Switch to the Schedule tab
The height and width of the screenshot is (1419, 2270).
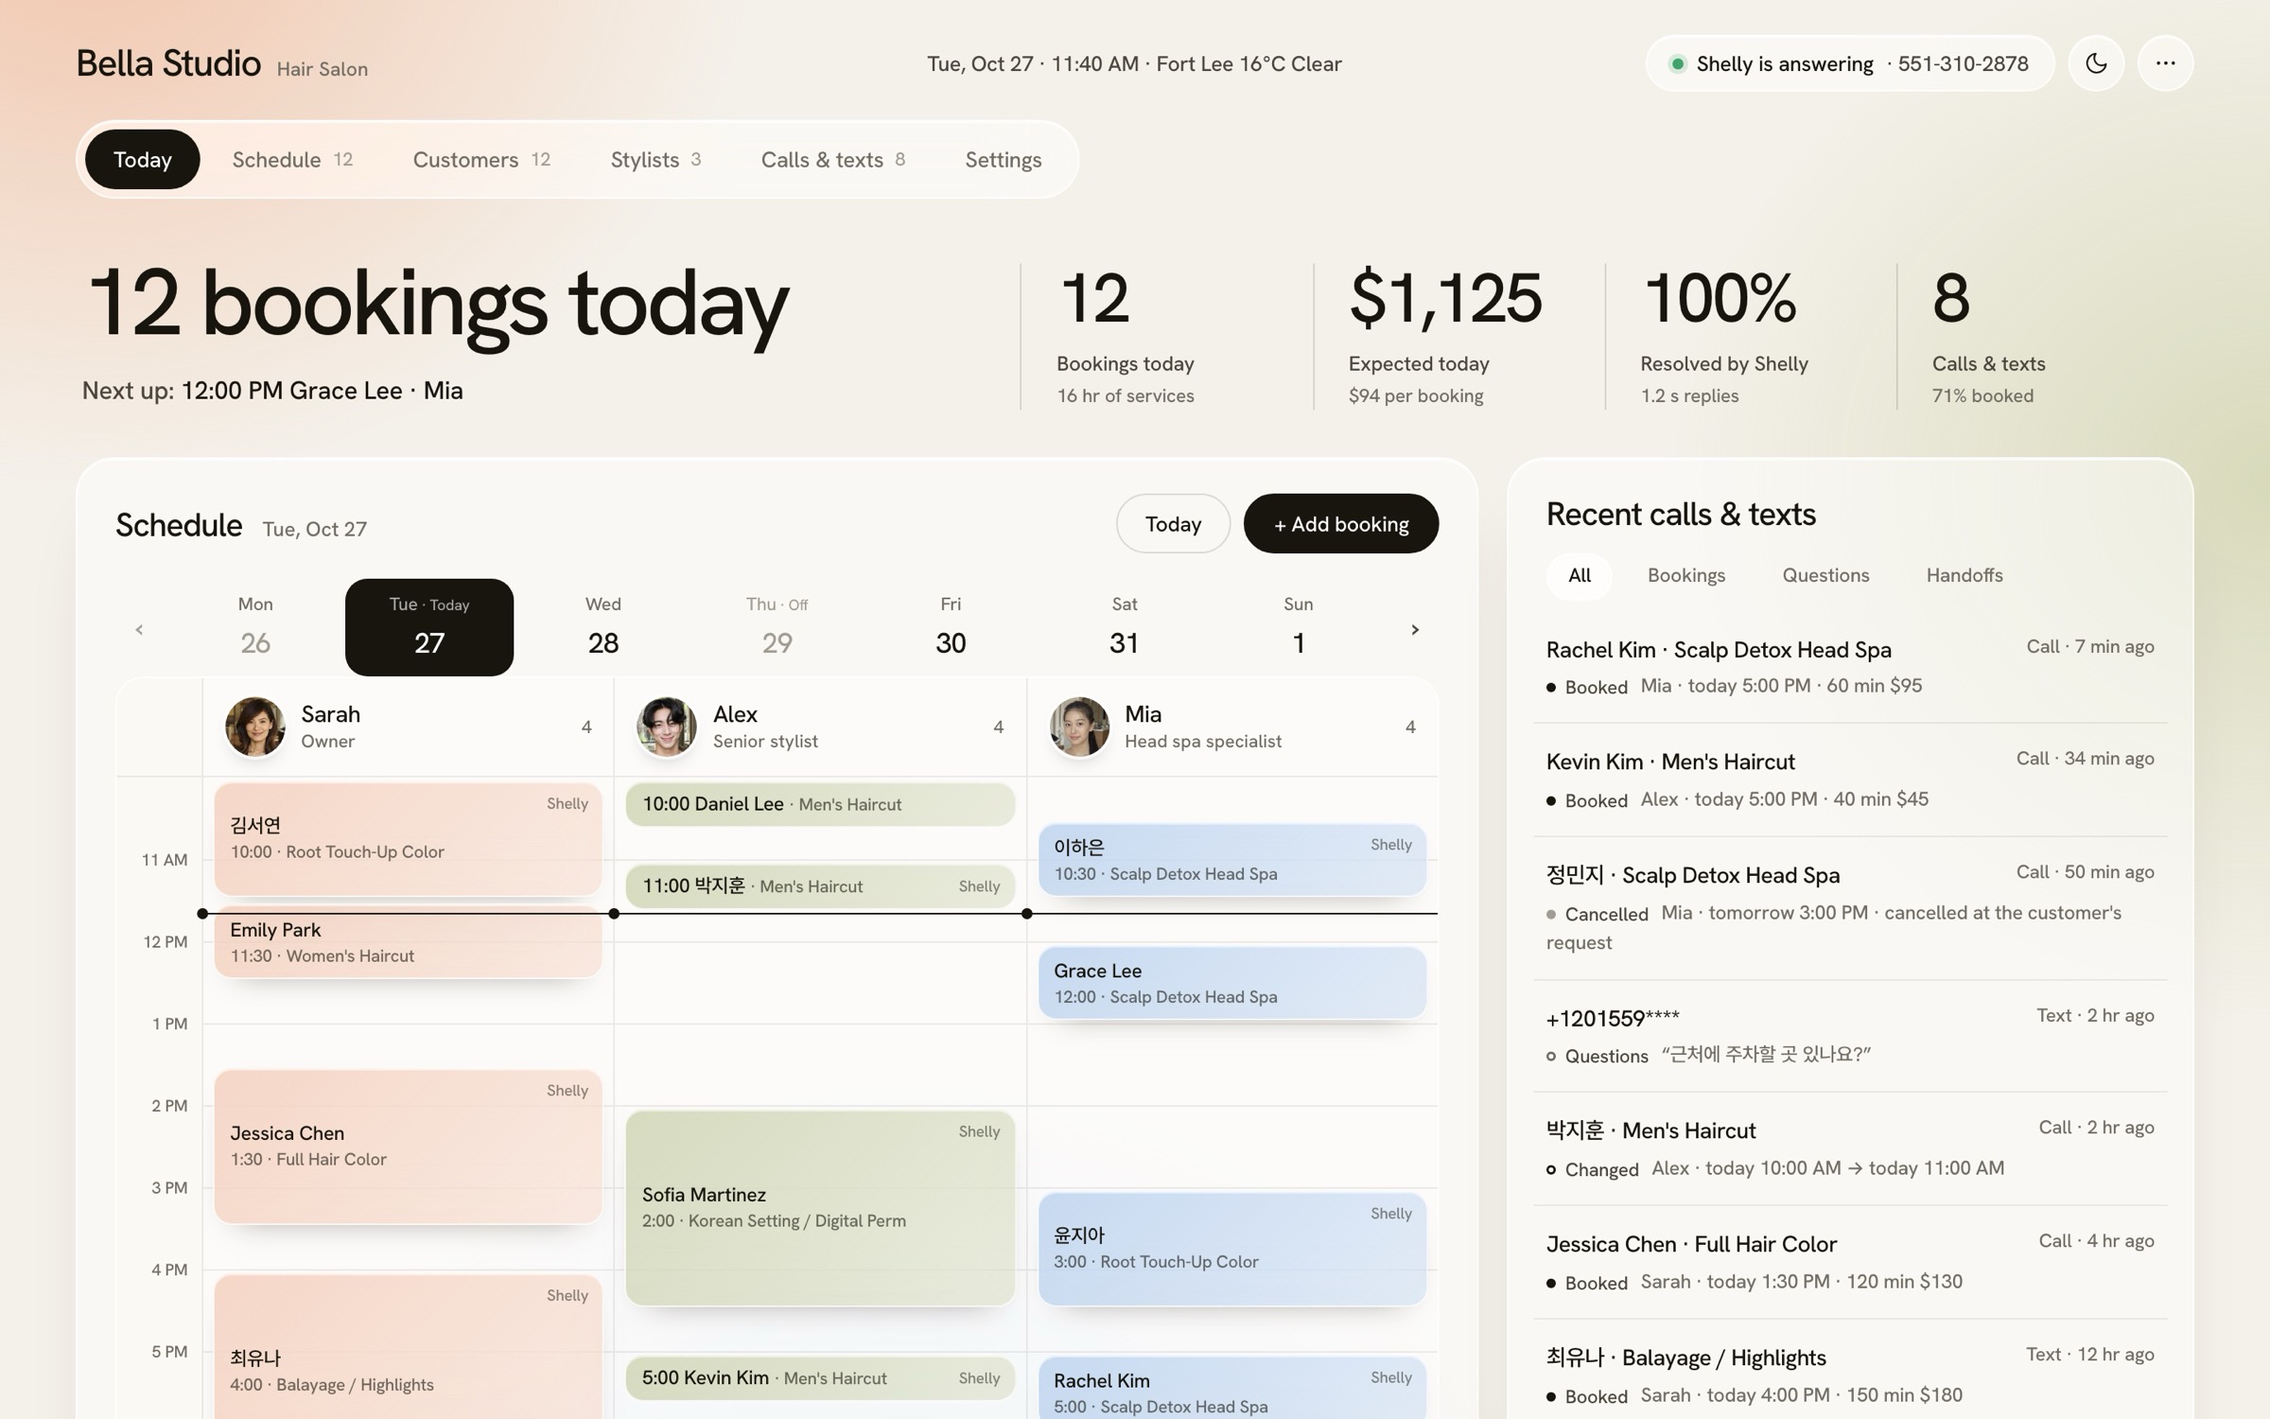tap(292, 159)
